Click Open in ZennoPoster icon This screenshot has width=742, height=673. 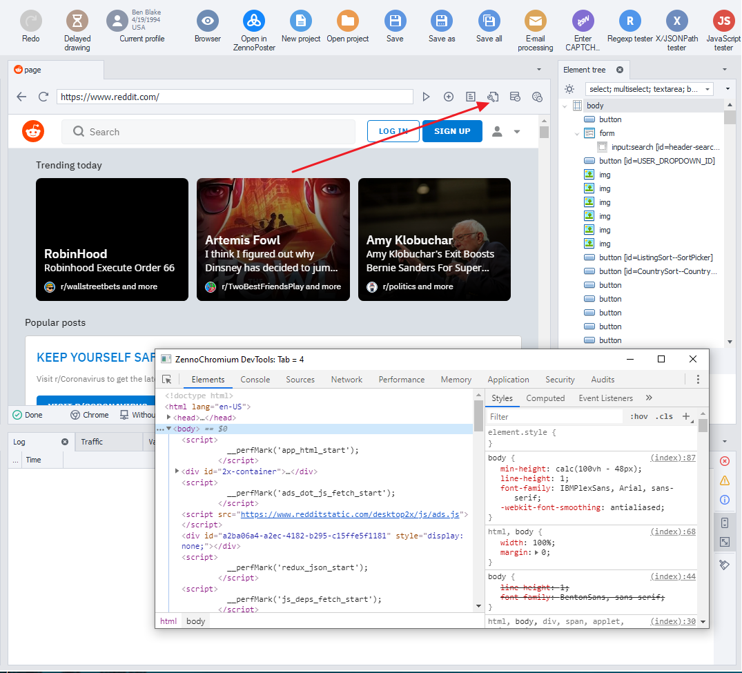coord(254,21)
